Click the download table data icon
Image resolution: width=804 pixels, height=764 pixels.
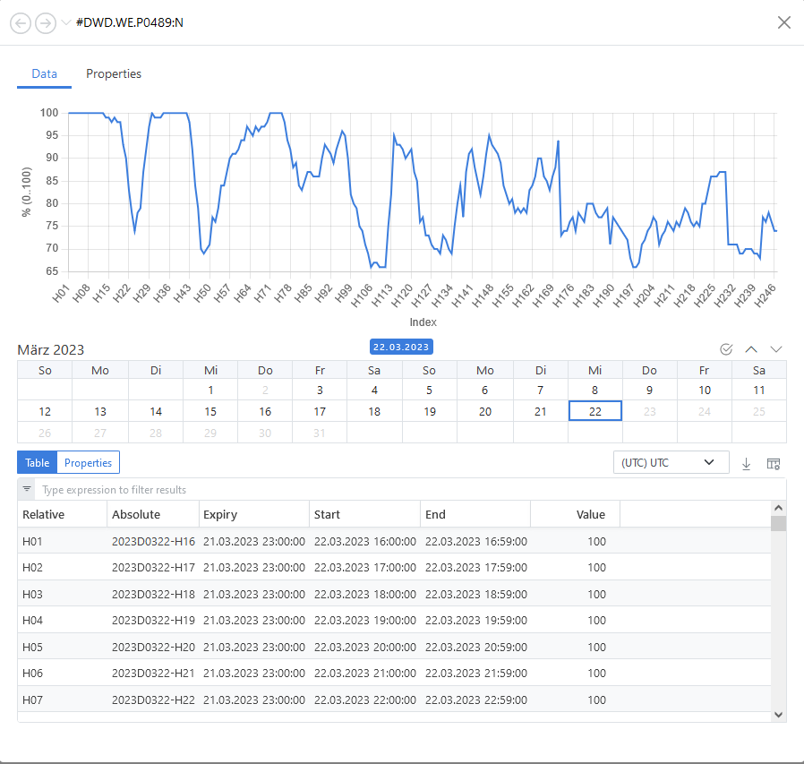746,463
